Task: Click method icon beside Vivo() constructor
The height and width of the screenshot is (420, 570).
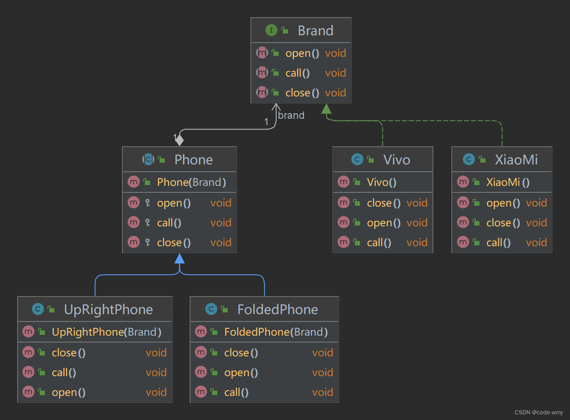Action: [344, 182]
